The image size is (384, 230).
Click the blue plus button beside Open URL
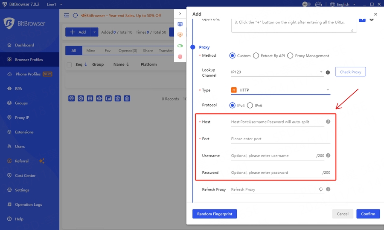pyautogui.click(x=362, y=20)
